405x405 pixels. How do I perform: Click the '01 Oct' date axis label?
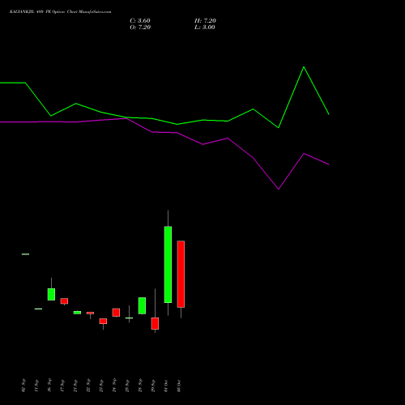[166, 386]
